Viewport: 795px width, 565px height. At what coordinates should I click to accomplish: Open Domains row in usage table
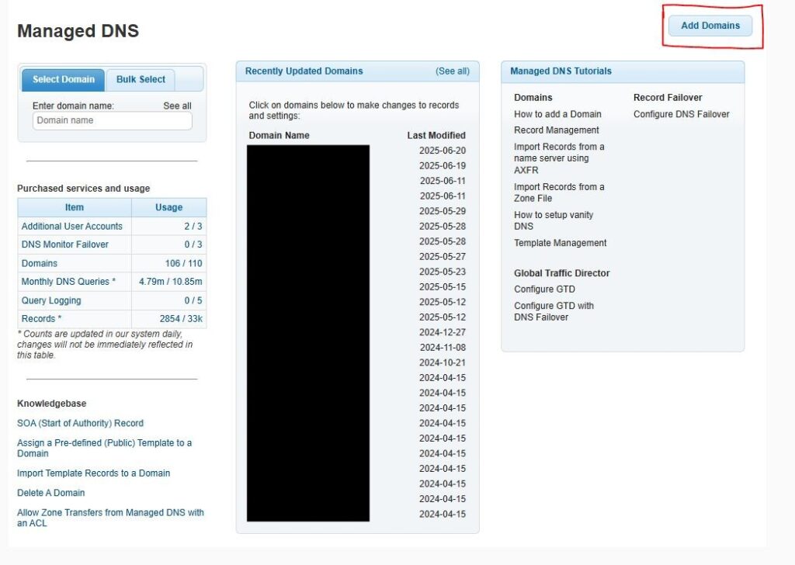point(39,263)
